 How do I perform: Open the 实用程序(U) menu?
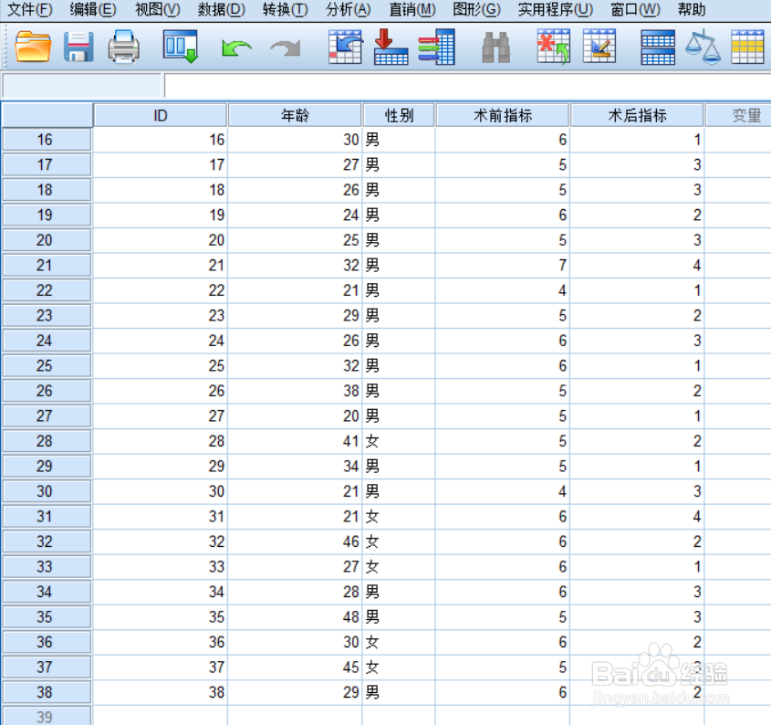click(556, 9)
